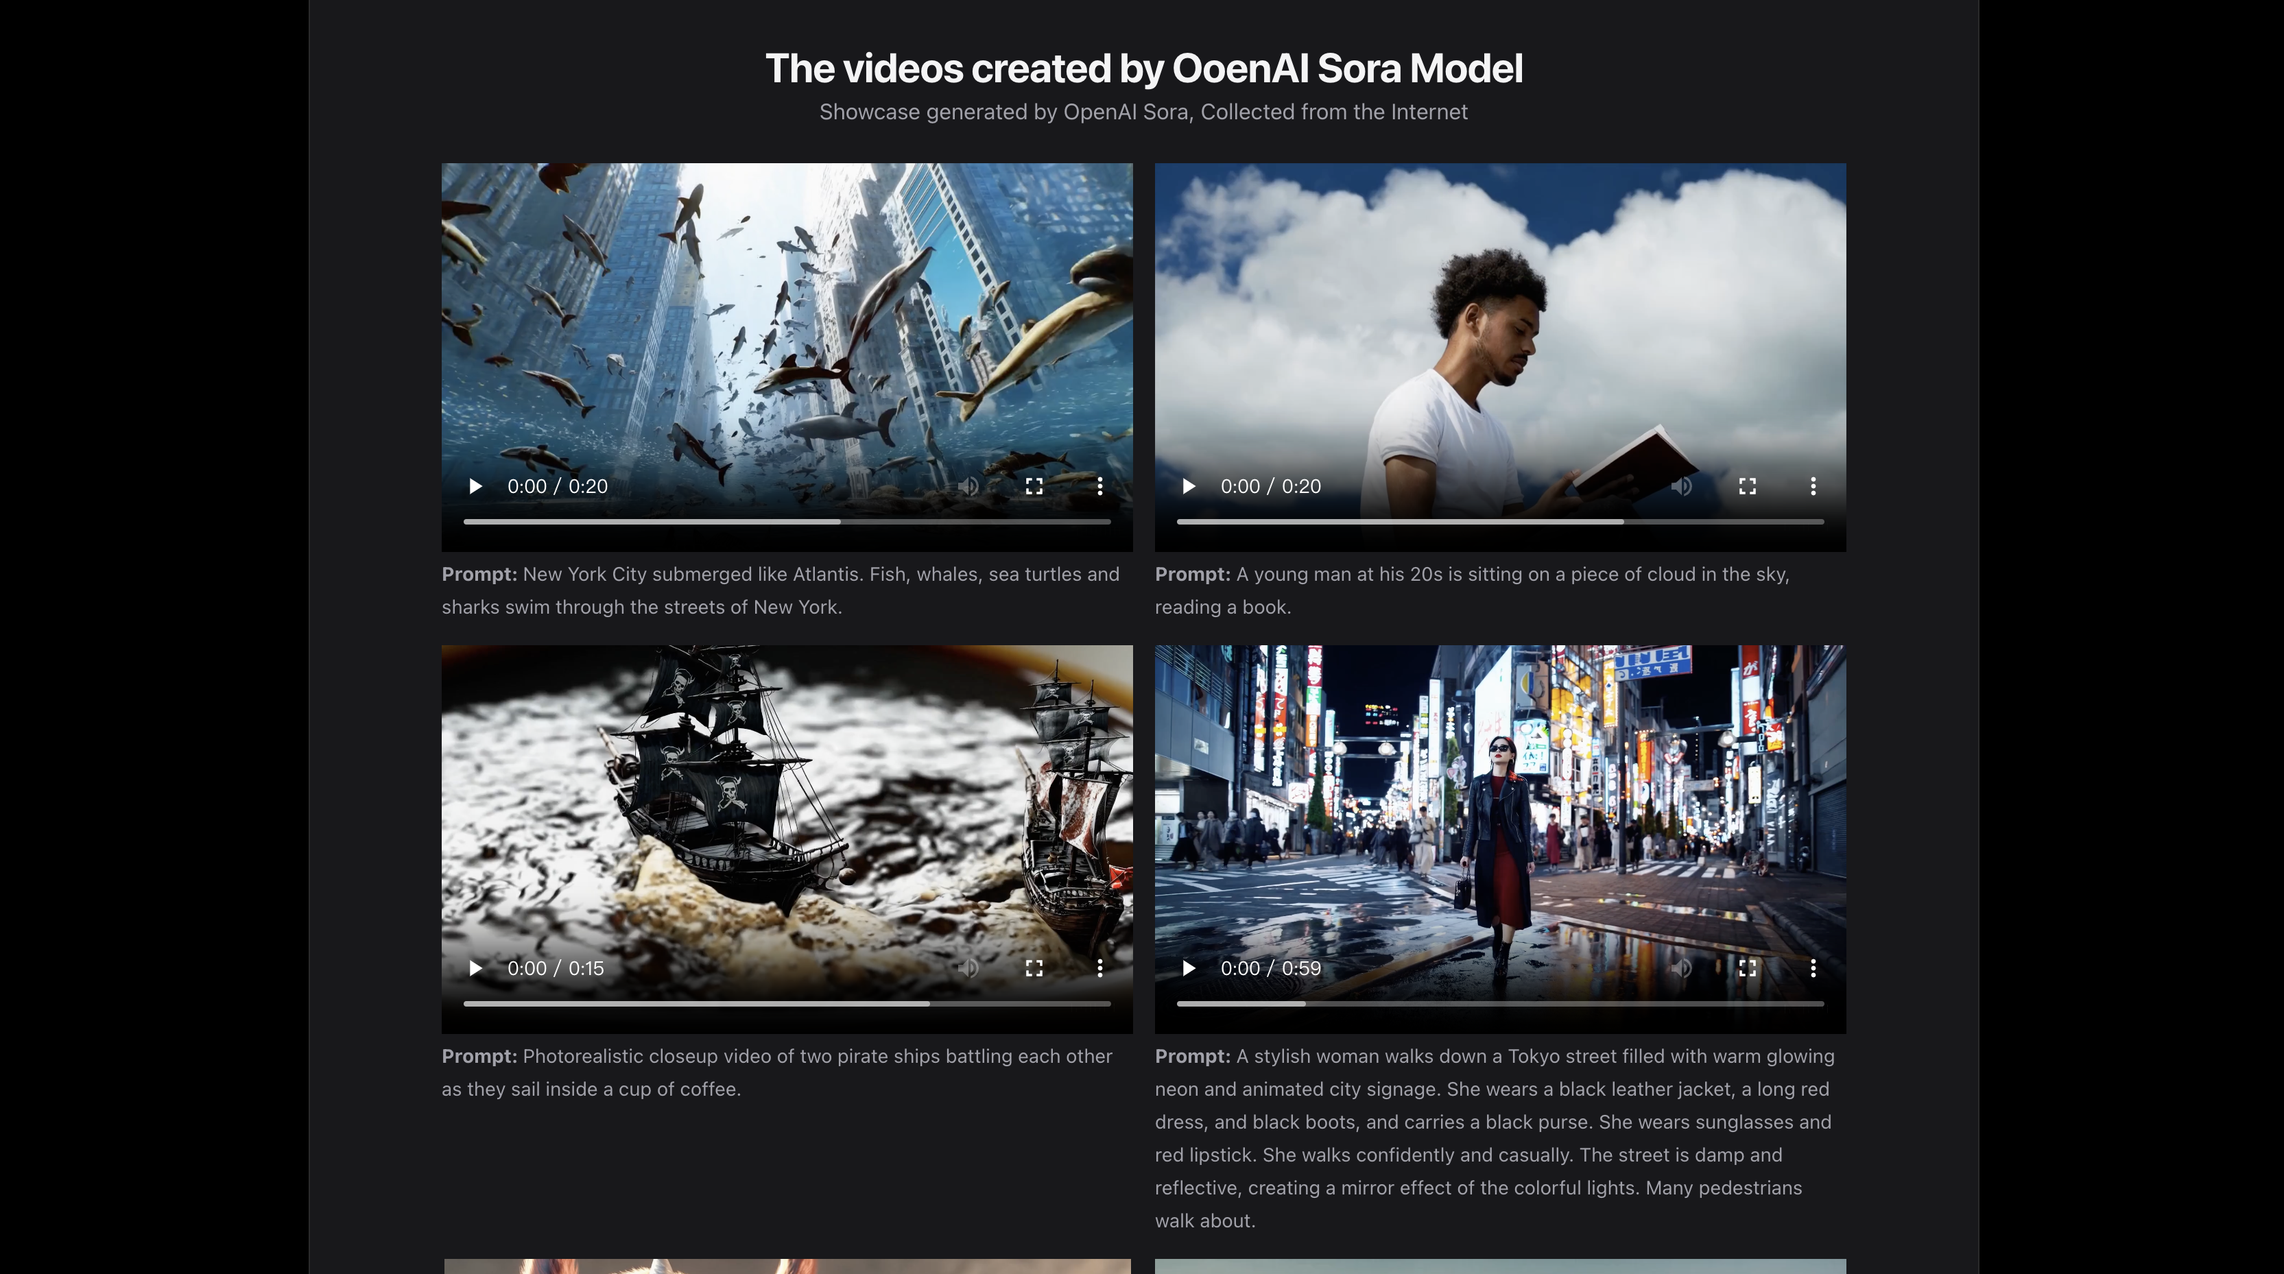This screenshot has height=1274, width=2284.
Task: Toggle mute on the submerged New York video
Action: pos(968,486)
